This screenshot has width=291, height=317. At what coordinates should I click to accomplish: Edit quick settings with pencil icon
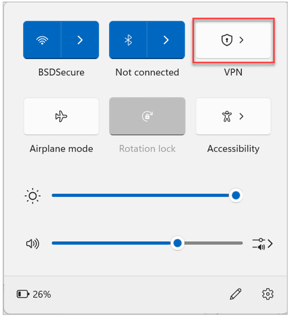coord(235,294)
